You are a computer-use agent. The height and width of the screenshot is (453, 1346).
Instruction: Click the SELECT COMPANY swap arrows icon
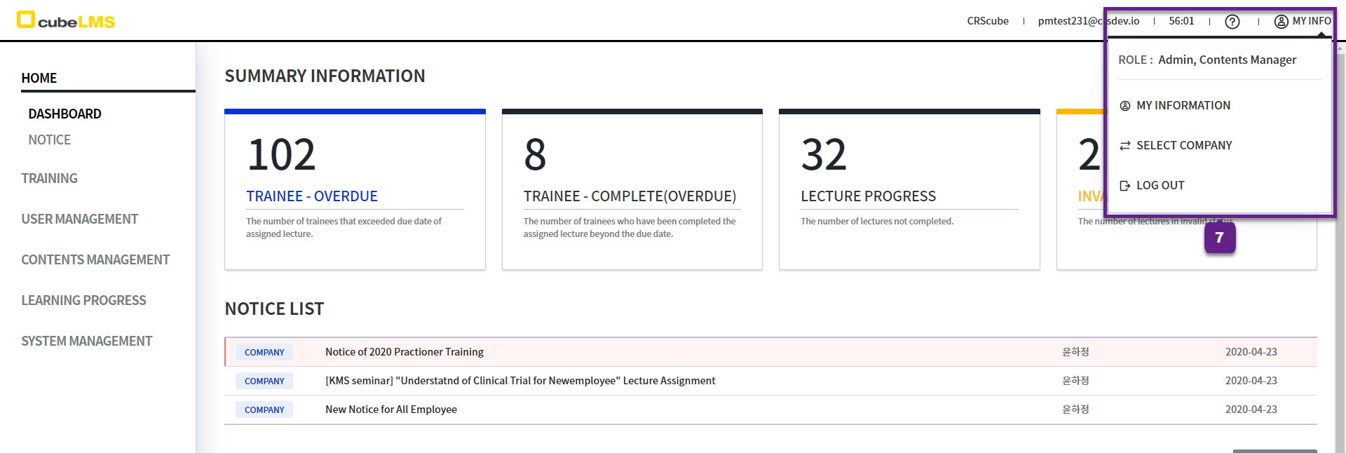pyautogui.click(x=1125, y=146)
